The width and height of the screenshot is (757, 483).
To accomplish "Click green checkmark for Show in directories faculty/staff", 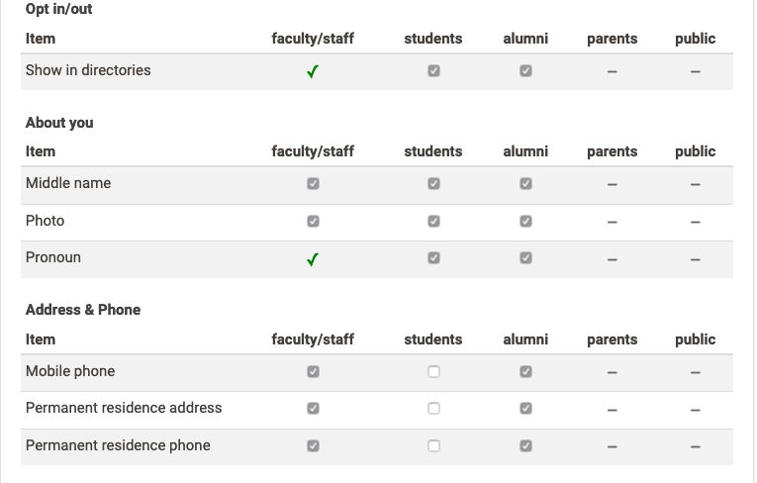I will [x=313, y=71].
